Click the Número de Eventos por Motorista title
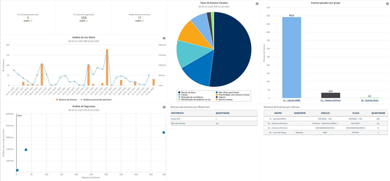Viewport: 390px width, 181px height. (x=190, y=107)
